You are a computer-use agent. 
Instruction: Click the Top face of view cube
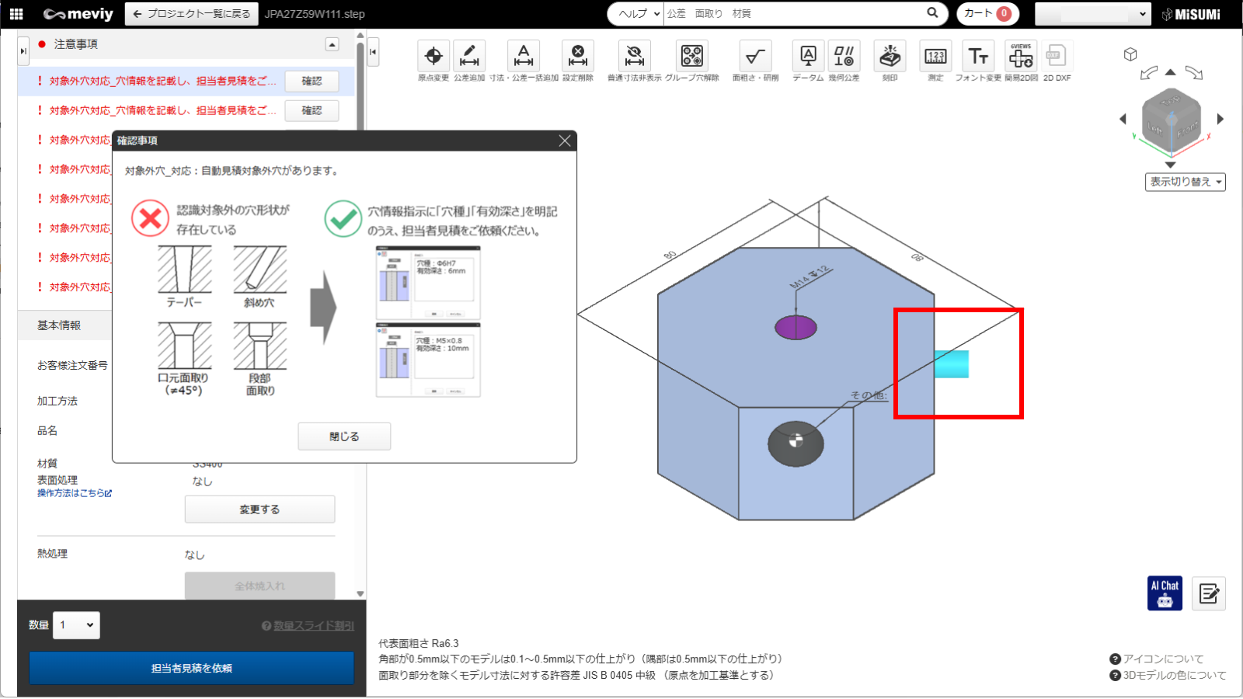1170,101
